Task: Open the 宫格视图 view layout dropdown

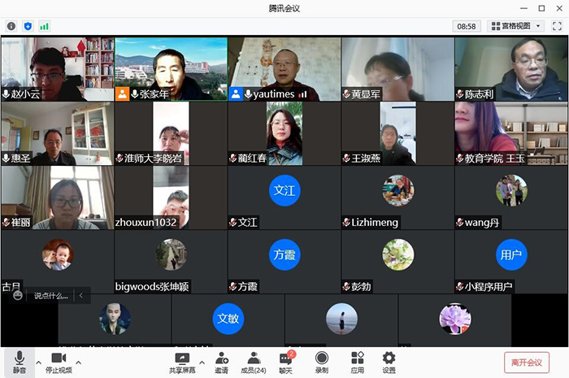Action: pyautogui.click(x=515, y=26)
